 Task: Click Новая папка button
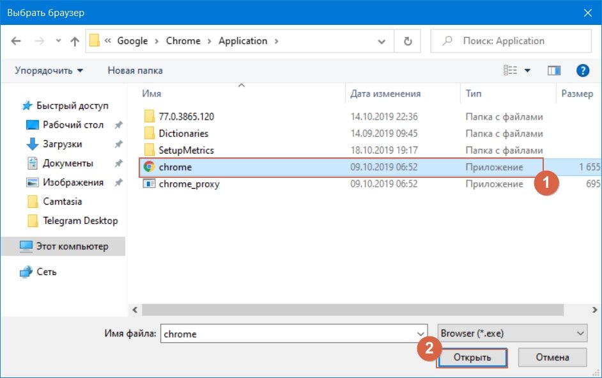(x=135, y=71)
